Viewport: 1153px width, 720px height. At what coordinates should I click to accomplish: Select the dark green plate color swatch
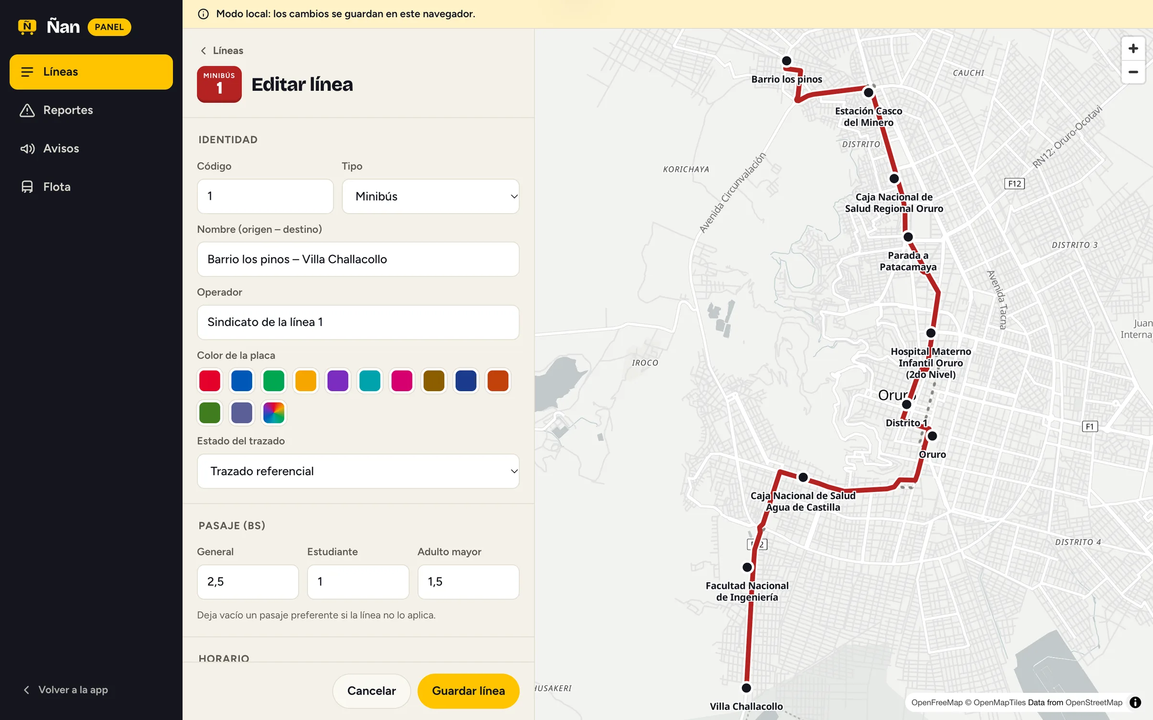click(x=210, y=413)
